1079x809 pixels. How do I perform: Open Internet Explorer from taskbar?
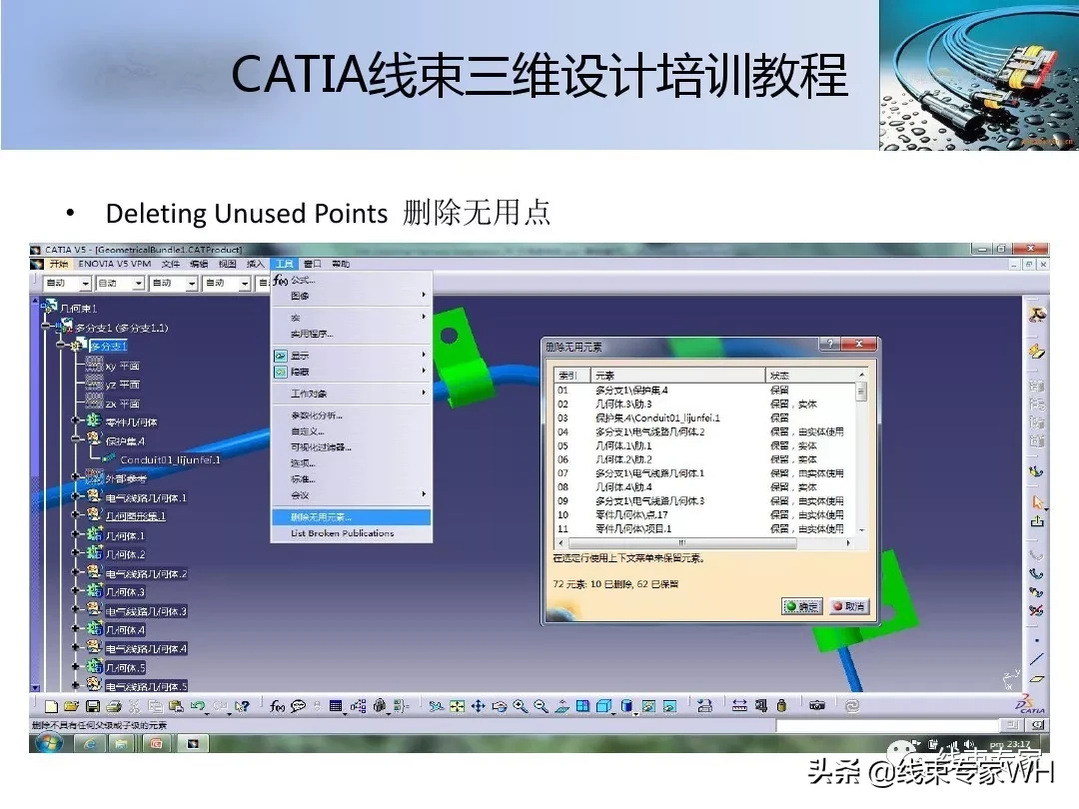(x=90, y=744)
